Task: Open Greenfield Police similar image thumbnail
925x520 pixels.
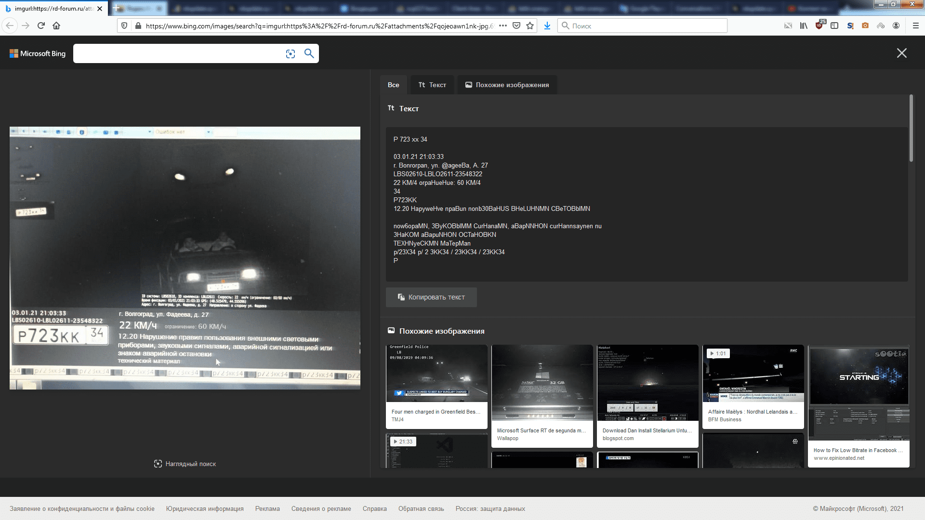Action: [x=436, y=373]
